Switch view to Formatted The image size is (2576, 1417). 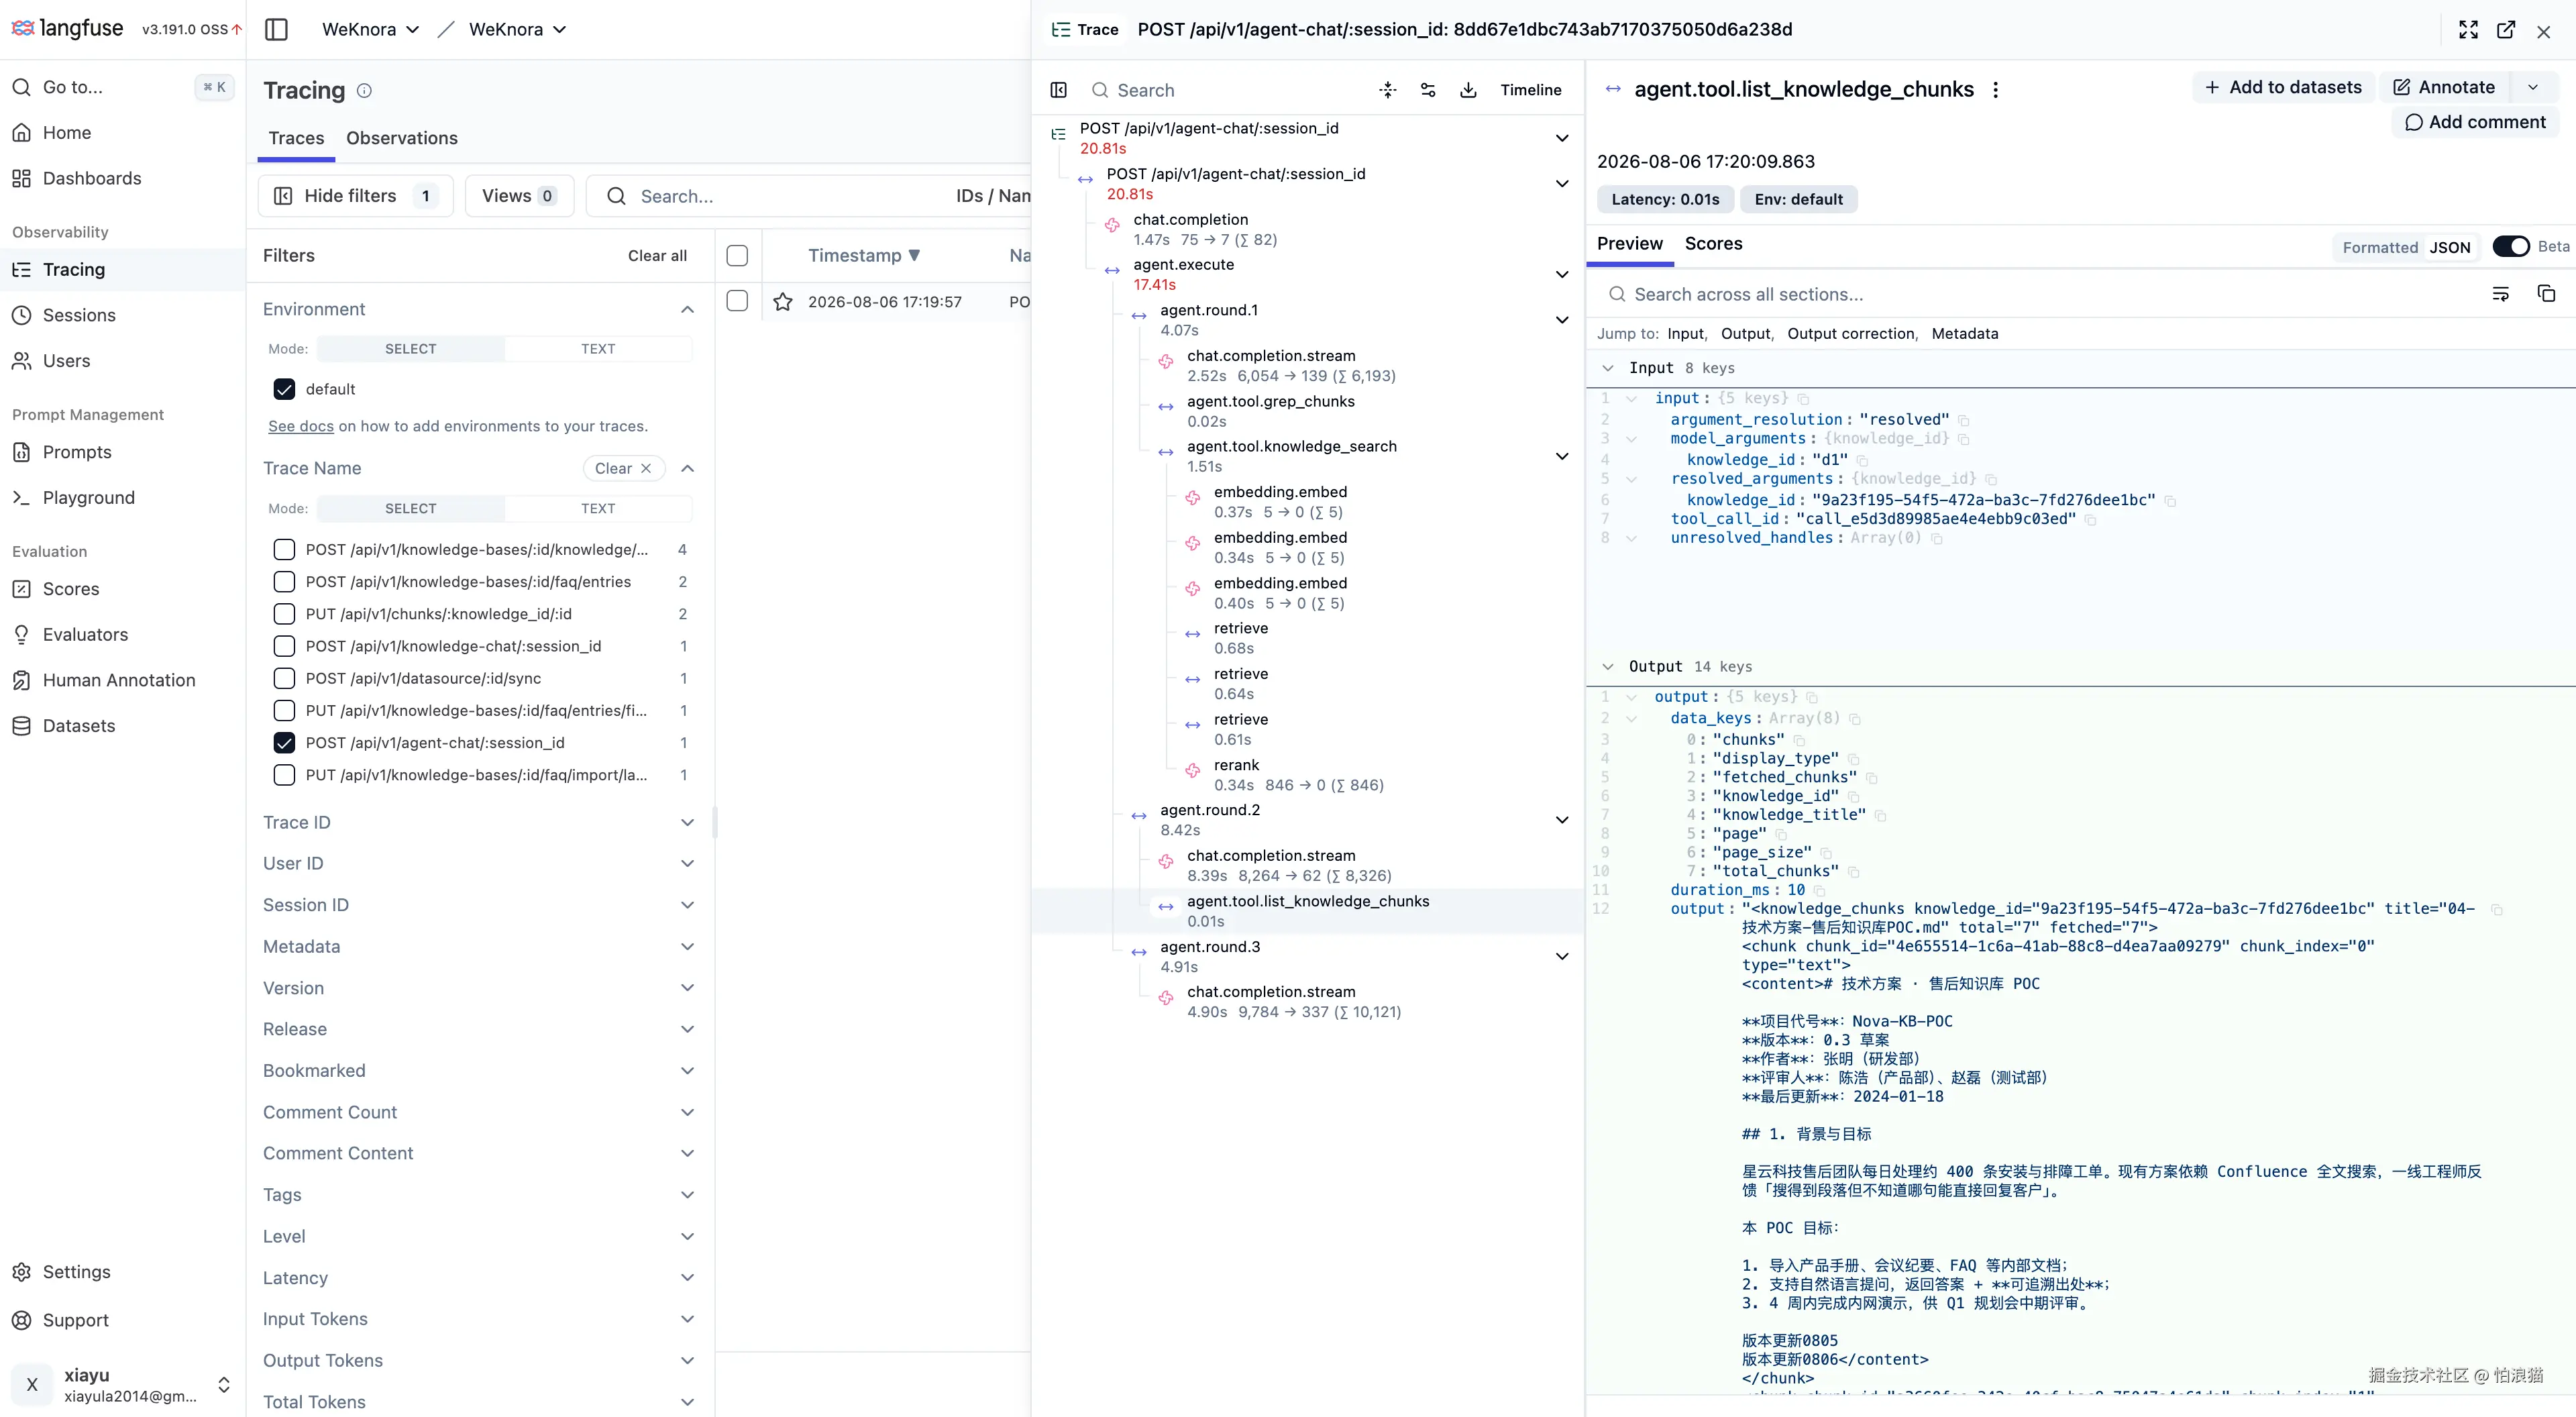[x=2380, y=247]
